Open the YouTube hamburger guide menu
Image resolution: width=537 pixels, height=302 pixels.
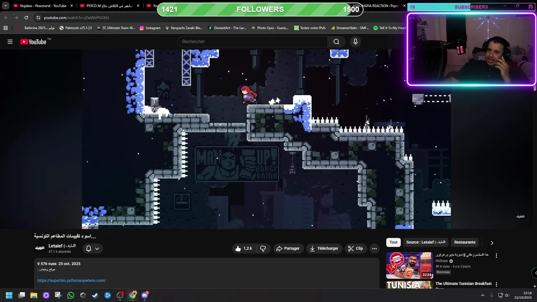10,42
